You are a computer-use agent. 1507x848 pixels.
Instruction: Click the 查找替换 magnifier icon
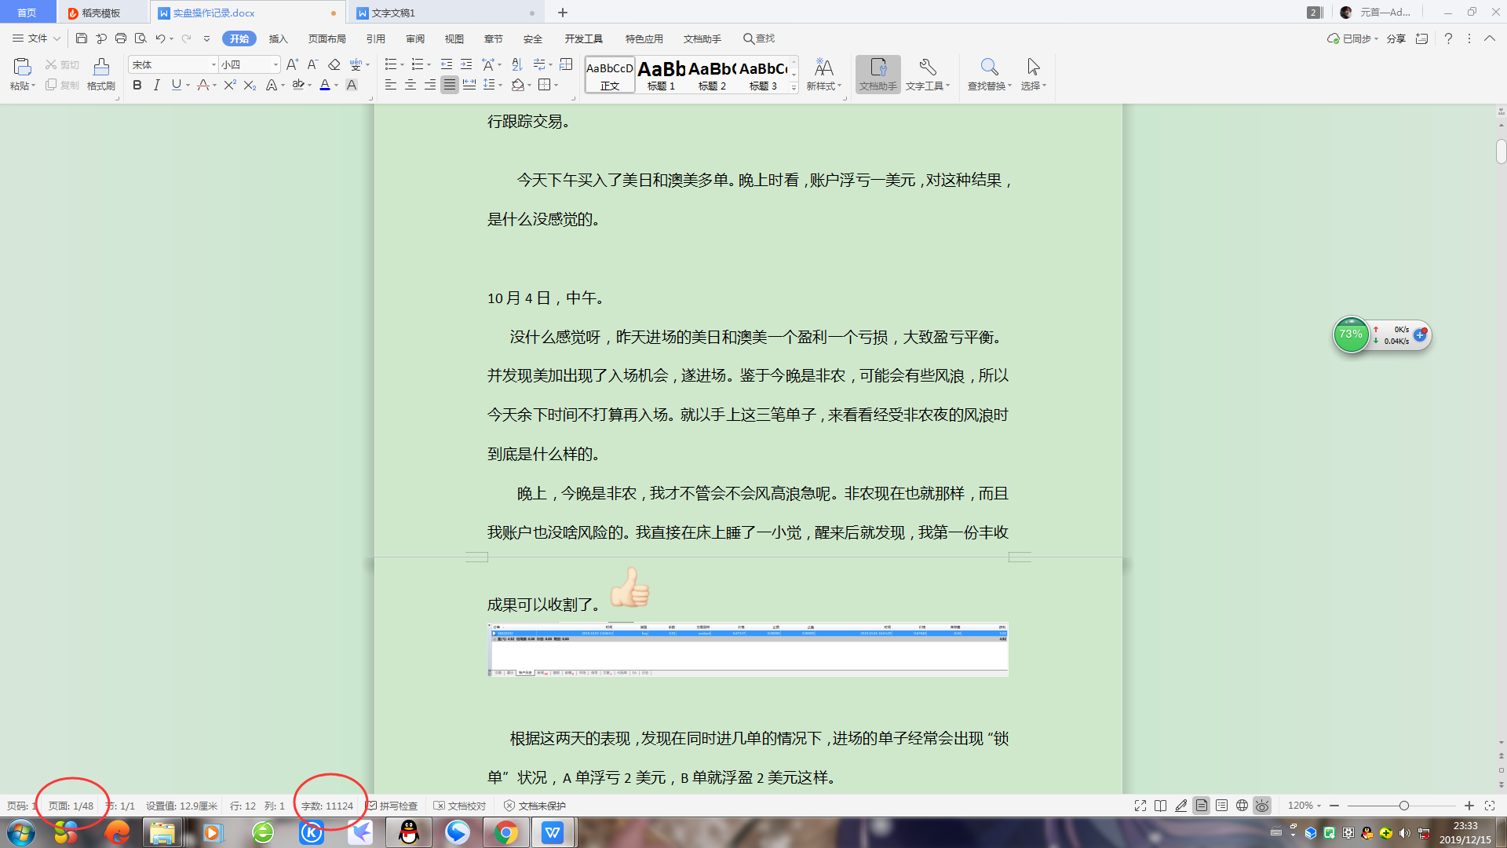pos(989,68)
